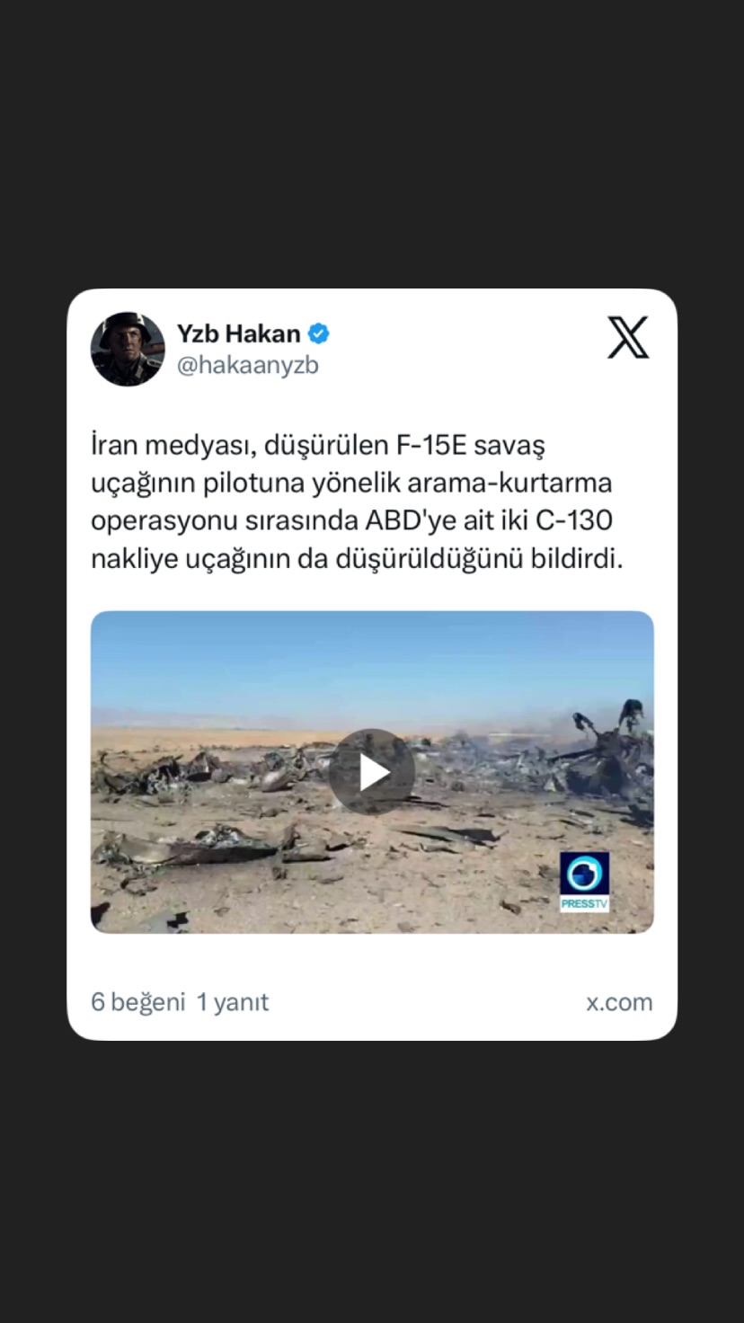744x1323 pixels.
Task: Tap the tweet text starting with İran medyası
Action: (358, 502)
